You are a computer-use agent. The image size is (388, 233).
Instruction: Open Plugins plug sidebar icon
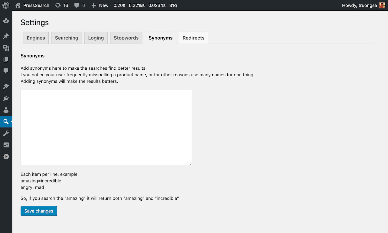(6, 98)
